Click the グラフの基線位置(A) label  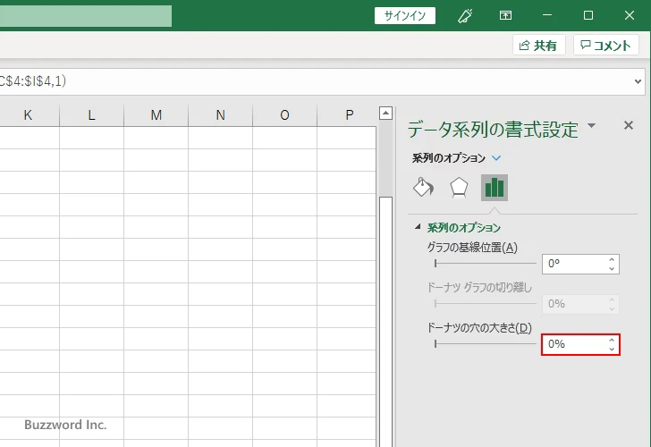point(472,248)
